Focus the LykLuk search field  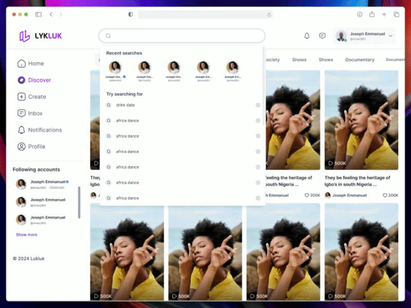[182, 35]
